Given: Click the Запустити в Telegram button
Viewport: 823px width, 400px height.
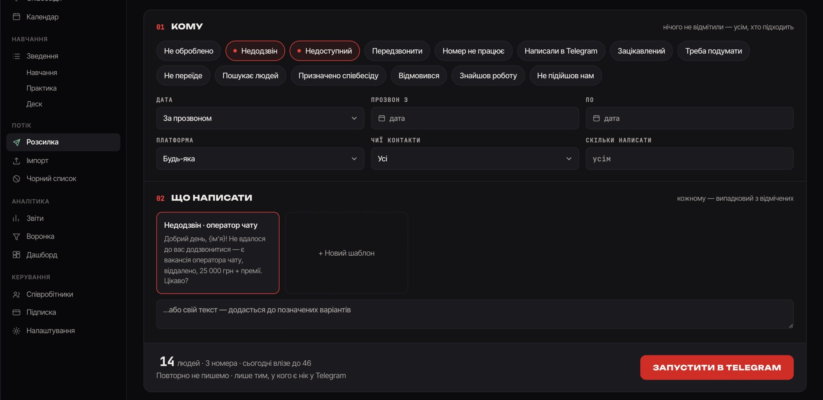Looking at the screenshot, I should coord(717,367).
